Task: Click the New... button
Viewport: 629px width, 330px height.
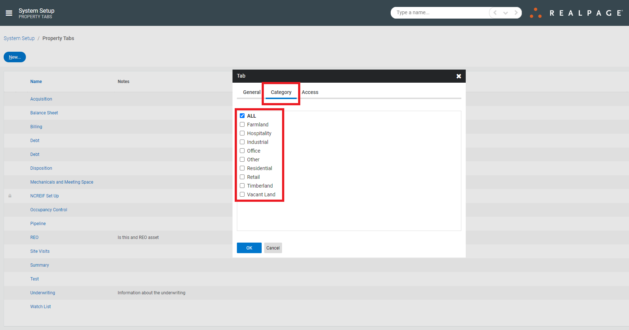Action: (15, 57)
